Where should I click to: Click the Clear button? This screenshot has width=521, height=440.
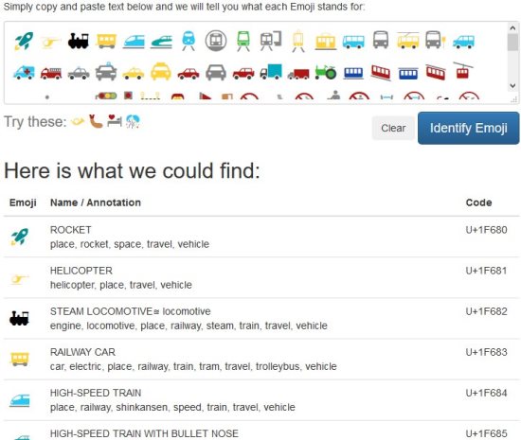pos(393,128)
